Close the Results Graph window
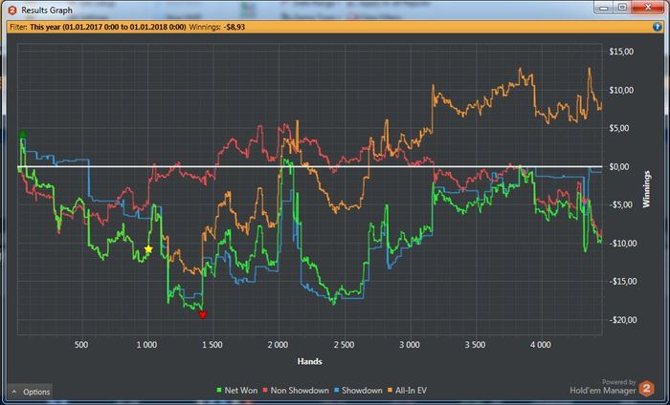670x405 pixels. (x=649, y=8)
